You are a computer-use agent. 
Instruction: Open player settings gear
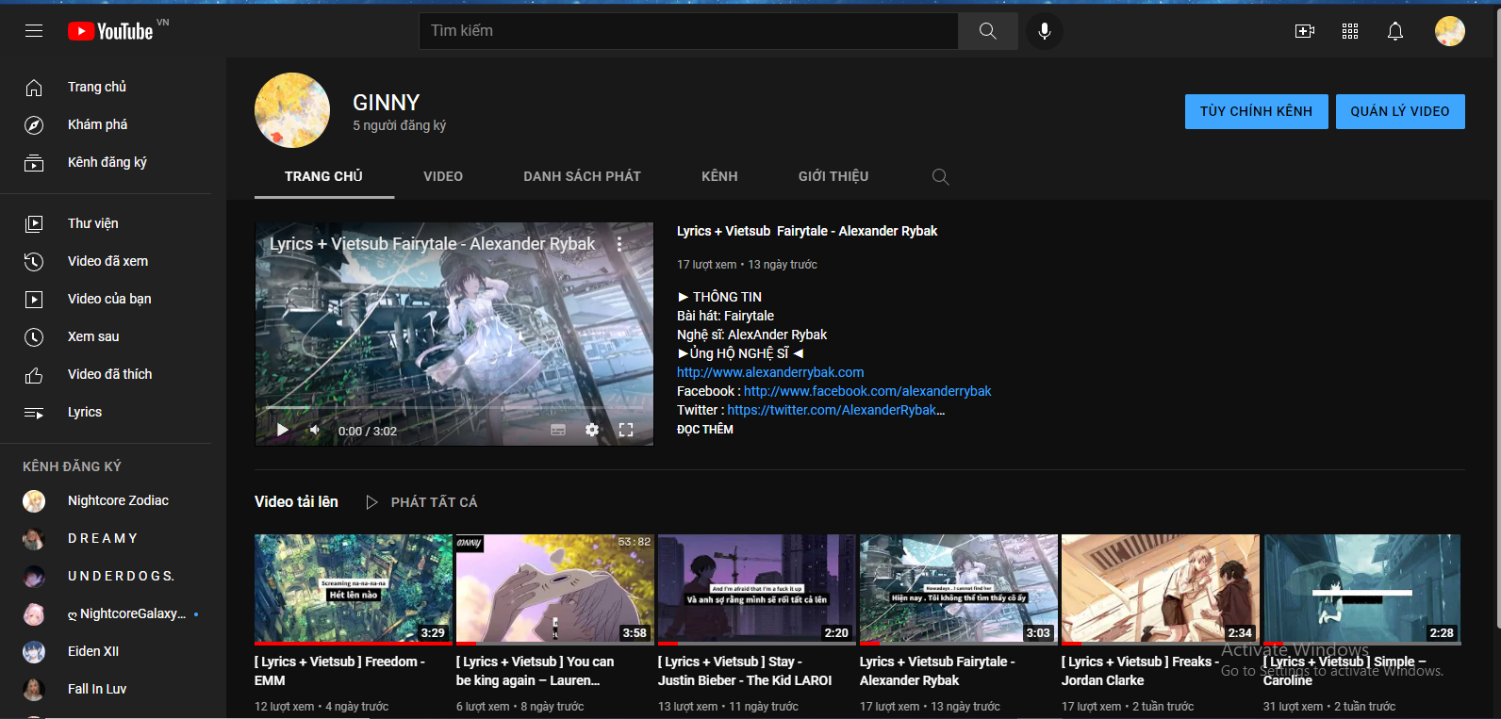pos(592,430)
